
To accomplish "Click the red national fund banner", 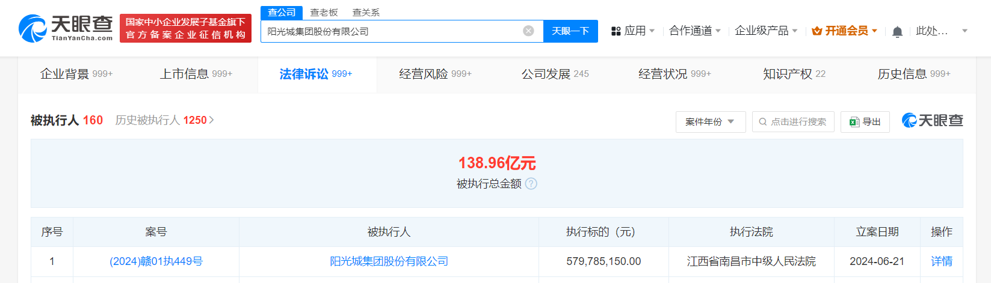I will click(185, 28).
